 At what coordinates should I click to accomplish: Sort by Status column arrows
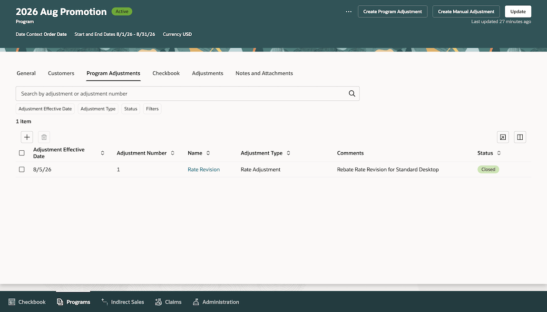pos(499,153)
